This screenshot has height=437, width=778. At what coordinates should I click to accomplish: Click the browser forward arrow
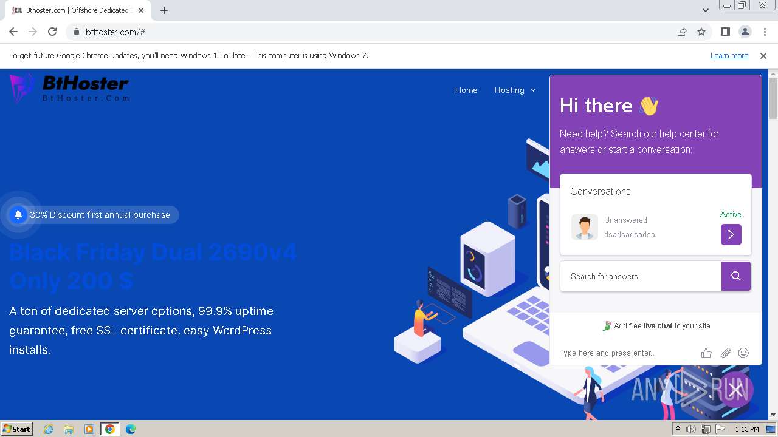[x=33, y=32]
